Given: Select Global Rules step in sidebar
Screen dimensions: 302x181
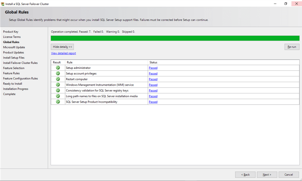Looking at the screenshot, I should click(x=11, y=42).
